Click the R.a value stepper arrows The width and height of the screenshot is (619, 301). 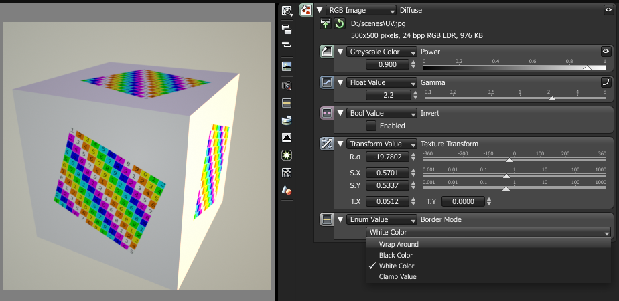(x=413, y=157)
